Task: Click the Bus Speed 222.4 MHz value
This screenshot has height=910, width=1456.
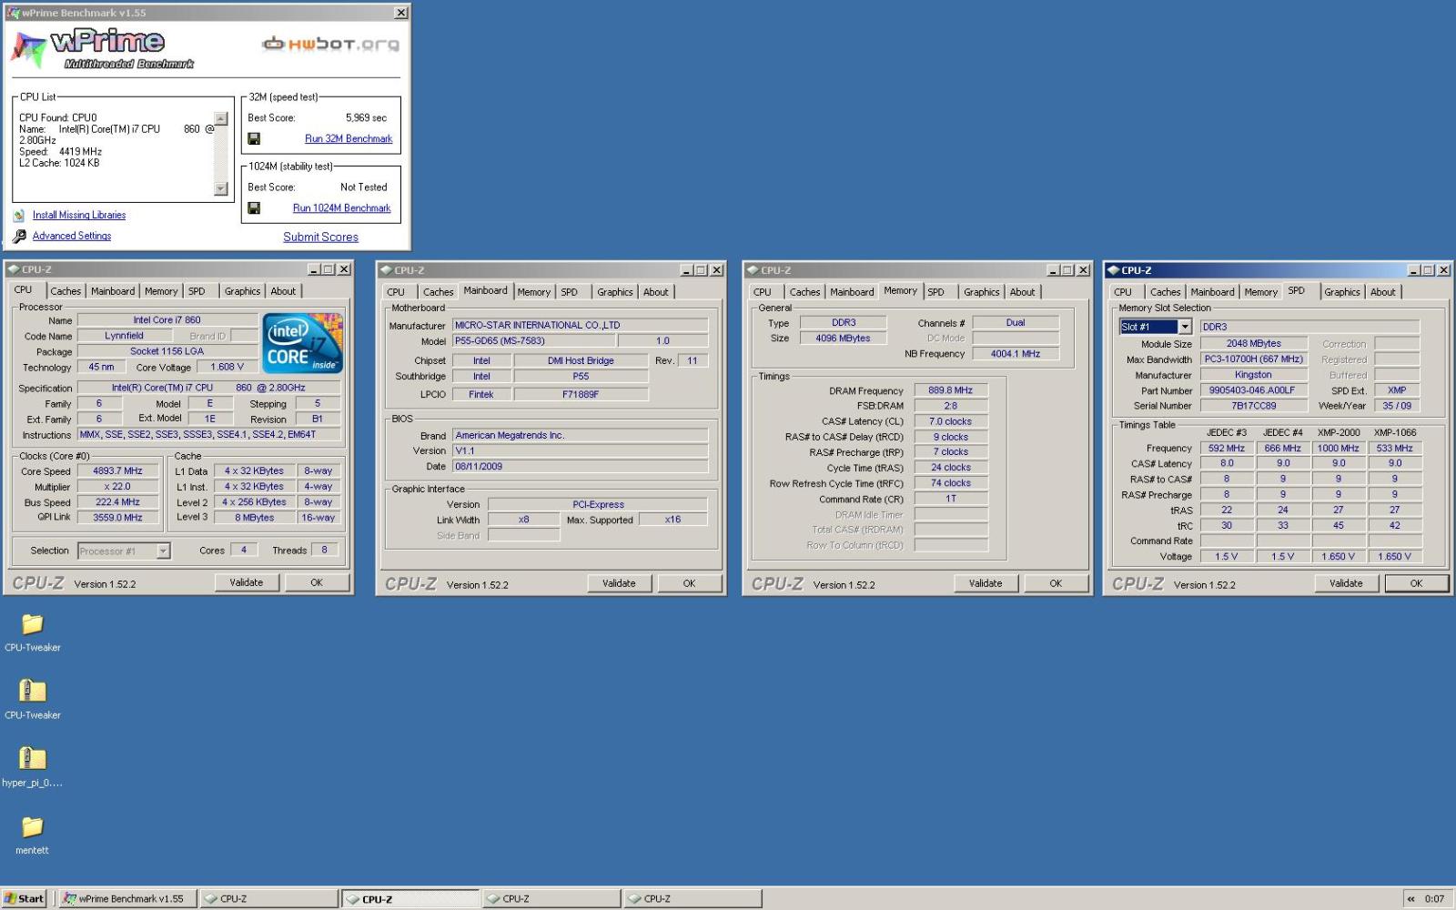Action: 118,502
